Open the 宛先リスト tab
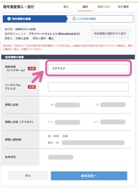 [104, 7]
